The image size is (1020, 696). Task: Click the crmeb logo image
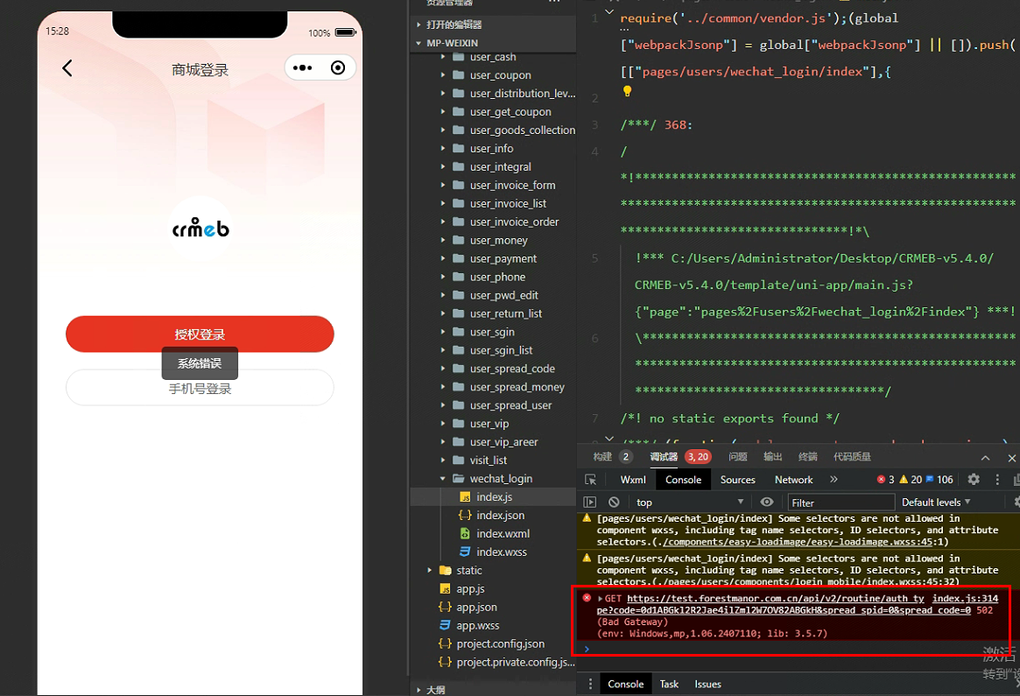pos(200,228)
